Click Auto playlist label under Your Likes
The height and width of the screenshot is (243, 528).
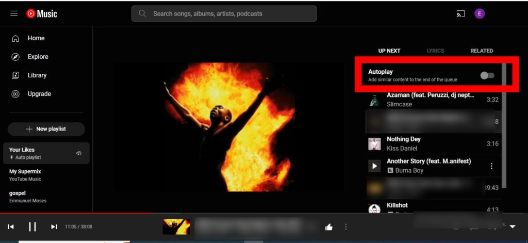pyautogui.click(x=28, y=157)
